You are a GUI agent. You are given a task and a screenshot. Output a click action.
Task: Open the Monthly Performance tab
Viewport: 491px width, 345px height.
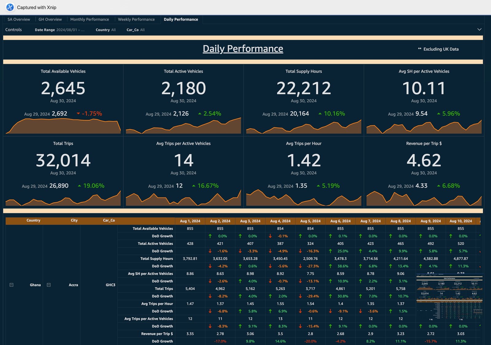click(90, 19)
